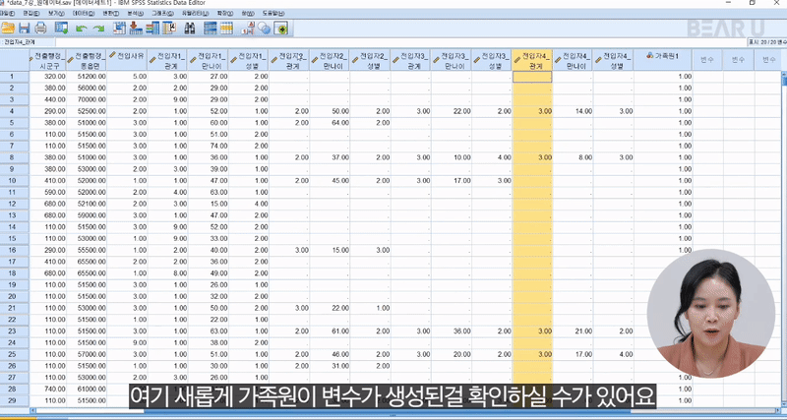
Task: Open the 유틸리티 menu
Action: tap(195, 14)
